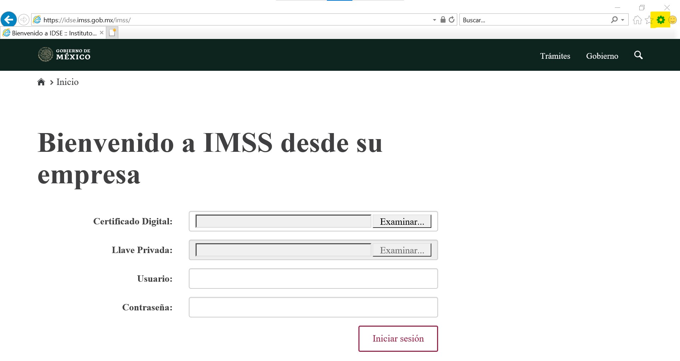The height and width of the screenshot is (361, 680).
Task: Expand the search provider dropdown arrow
Action: click(623, 20)
